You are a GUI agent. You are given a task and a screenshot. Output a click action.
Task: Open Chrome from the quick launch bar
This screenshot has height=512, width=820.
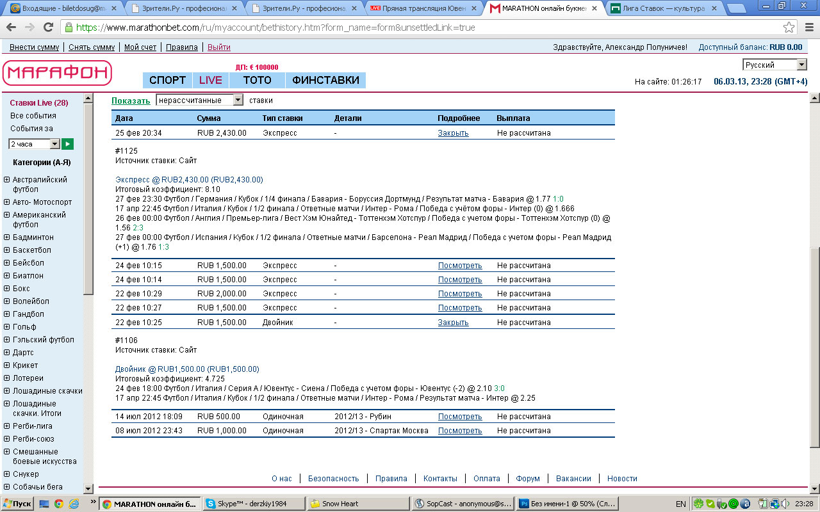pyautogui.click(x=58, y=504)
